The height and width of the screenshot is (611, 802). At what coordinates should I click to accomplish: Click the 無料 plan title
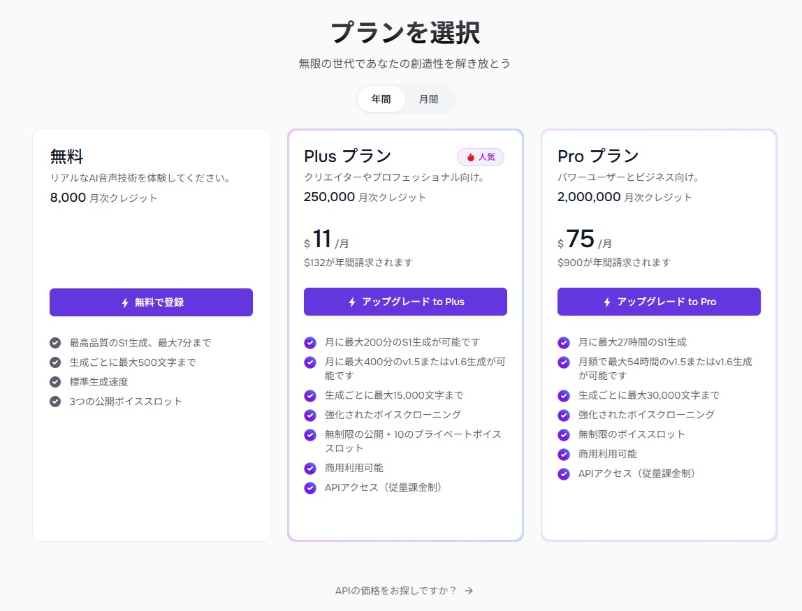[x=66, y=156]
